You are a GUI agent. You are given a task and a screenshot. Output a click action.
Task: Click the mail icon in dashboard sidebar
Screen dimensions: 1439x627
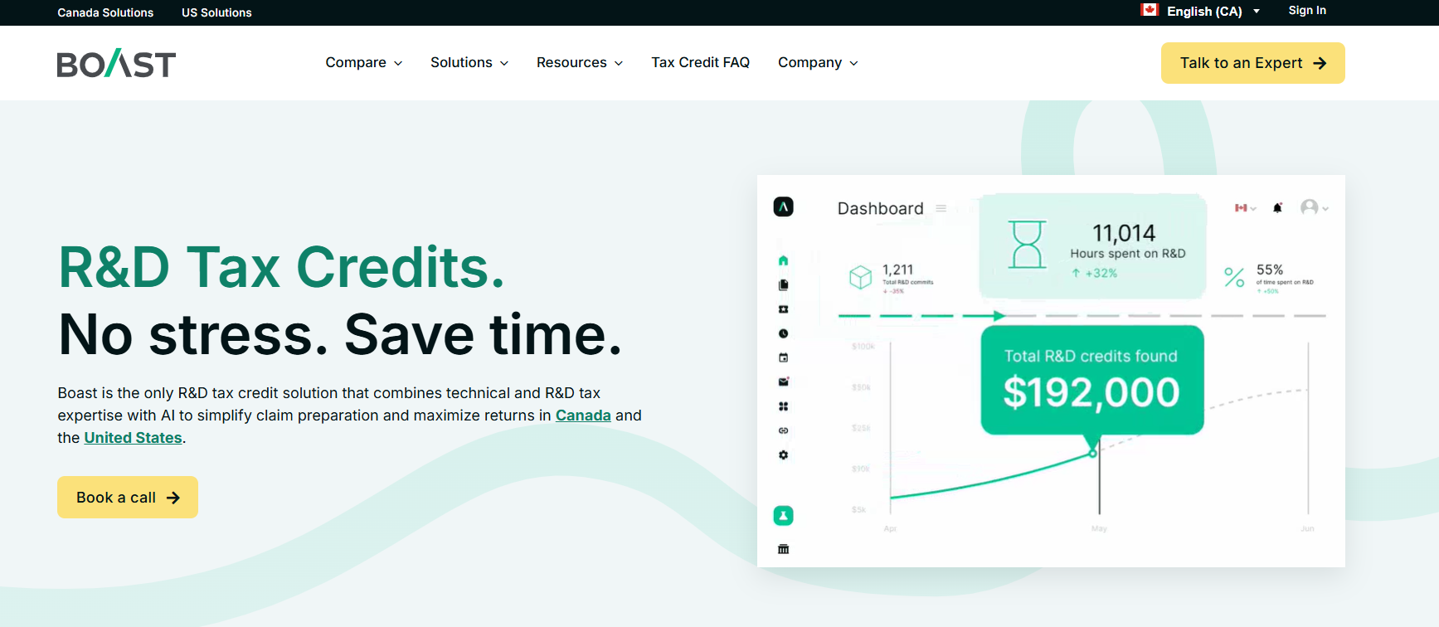[783, 382]
